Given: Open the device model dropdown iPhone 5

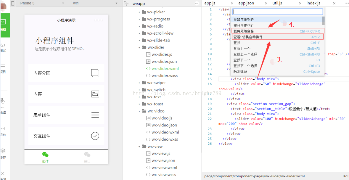Looking at the screenshot, I should 41,3.
